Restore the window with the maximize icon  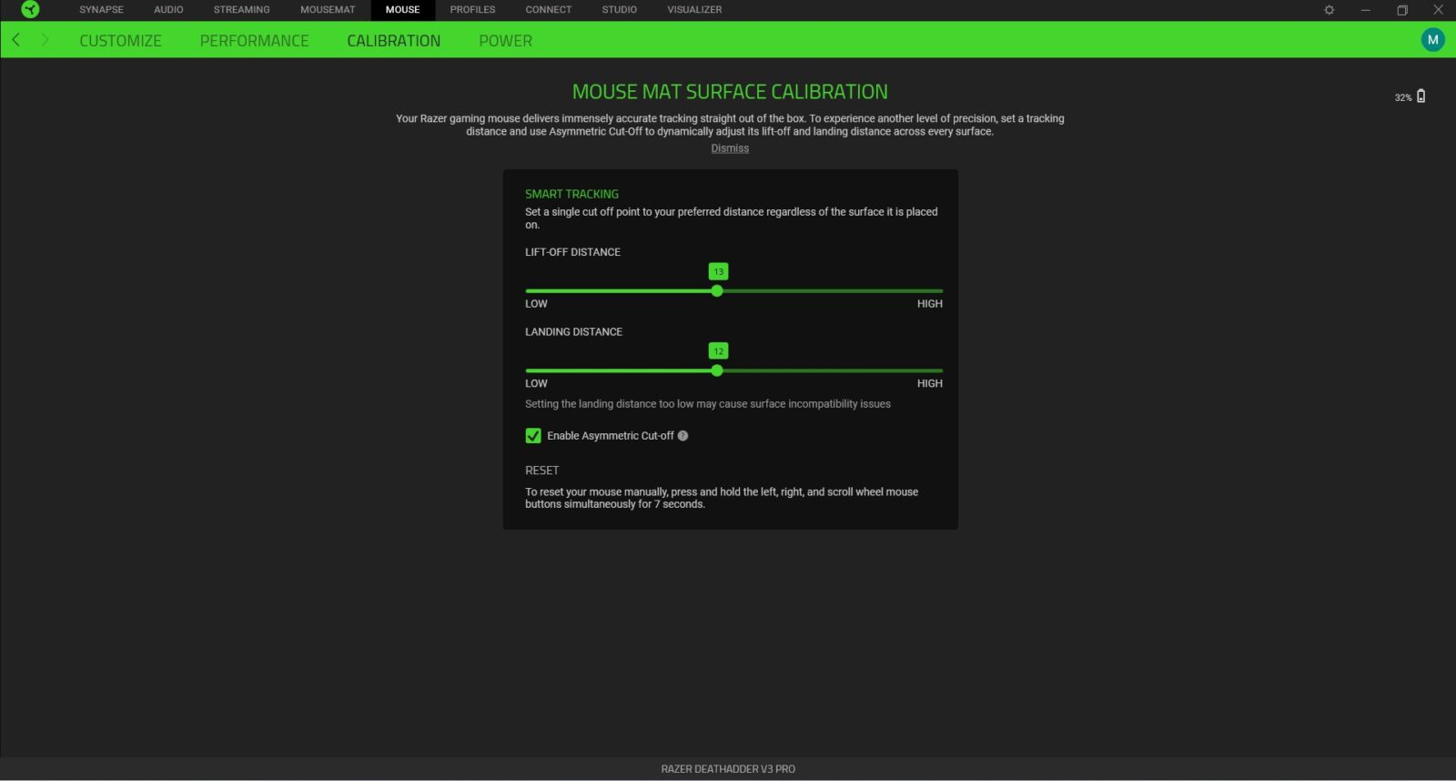click(x=1401, y=10)
